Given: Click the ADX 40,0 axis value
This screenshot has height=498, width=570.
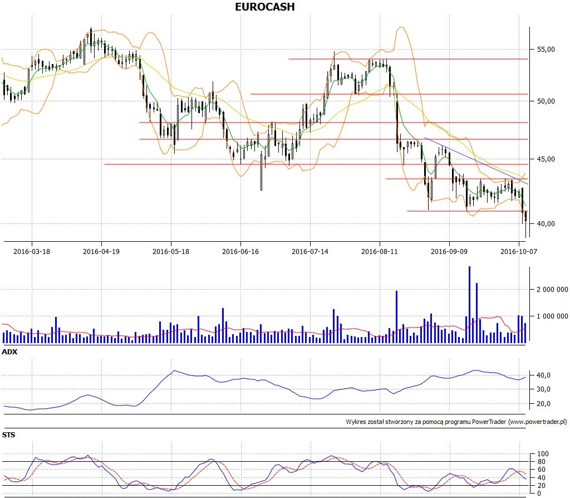Looking at the screenshot, I should [543, 375].
